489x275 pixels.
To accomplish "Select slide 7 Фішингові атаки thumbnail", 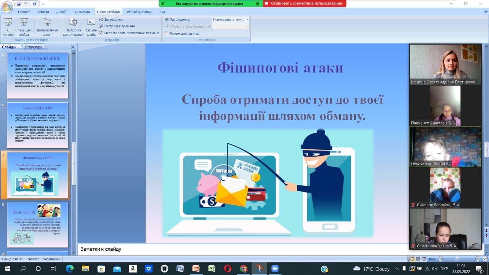I will [x=38, y=175].
